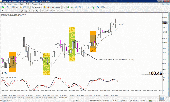Toggle the Terminal window icon

[x=24, y=7]
